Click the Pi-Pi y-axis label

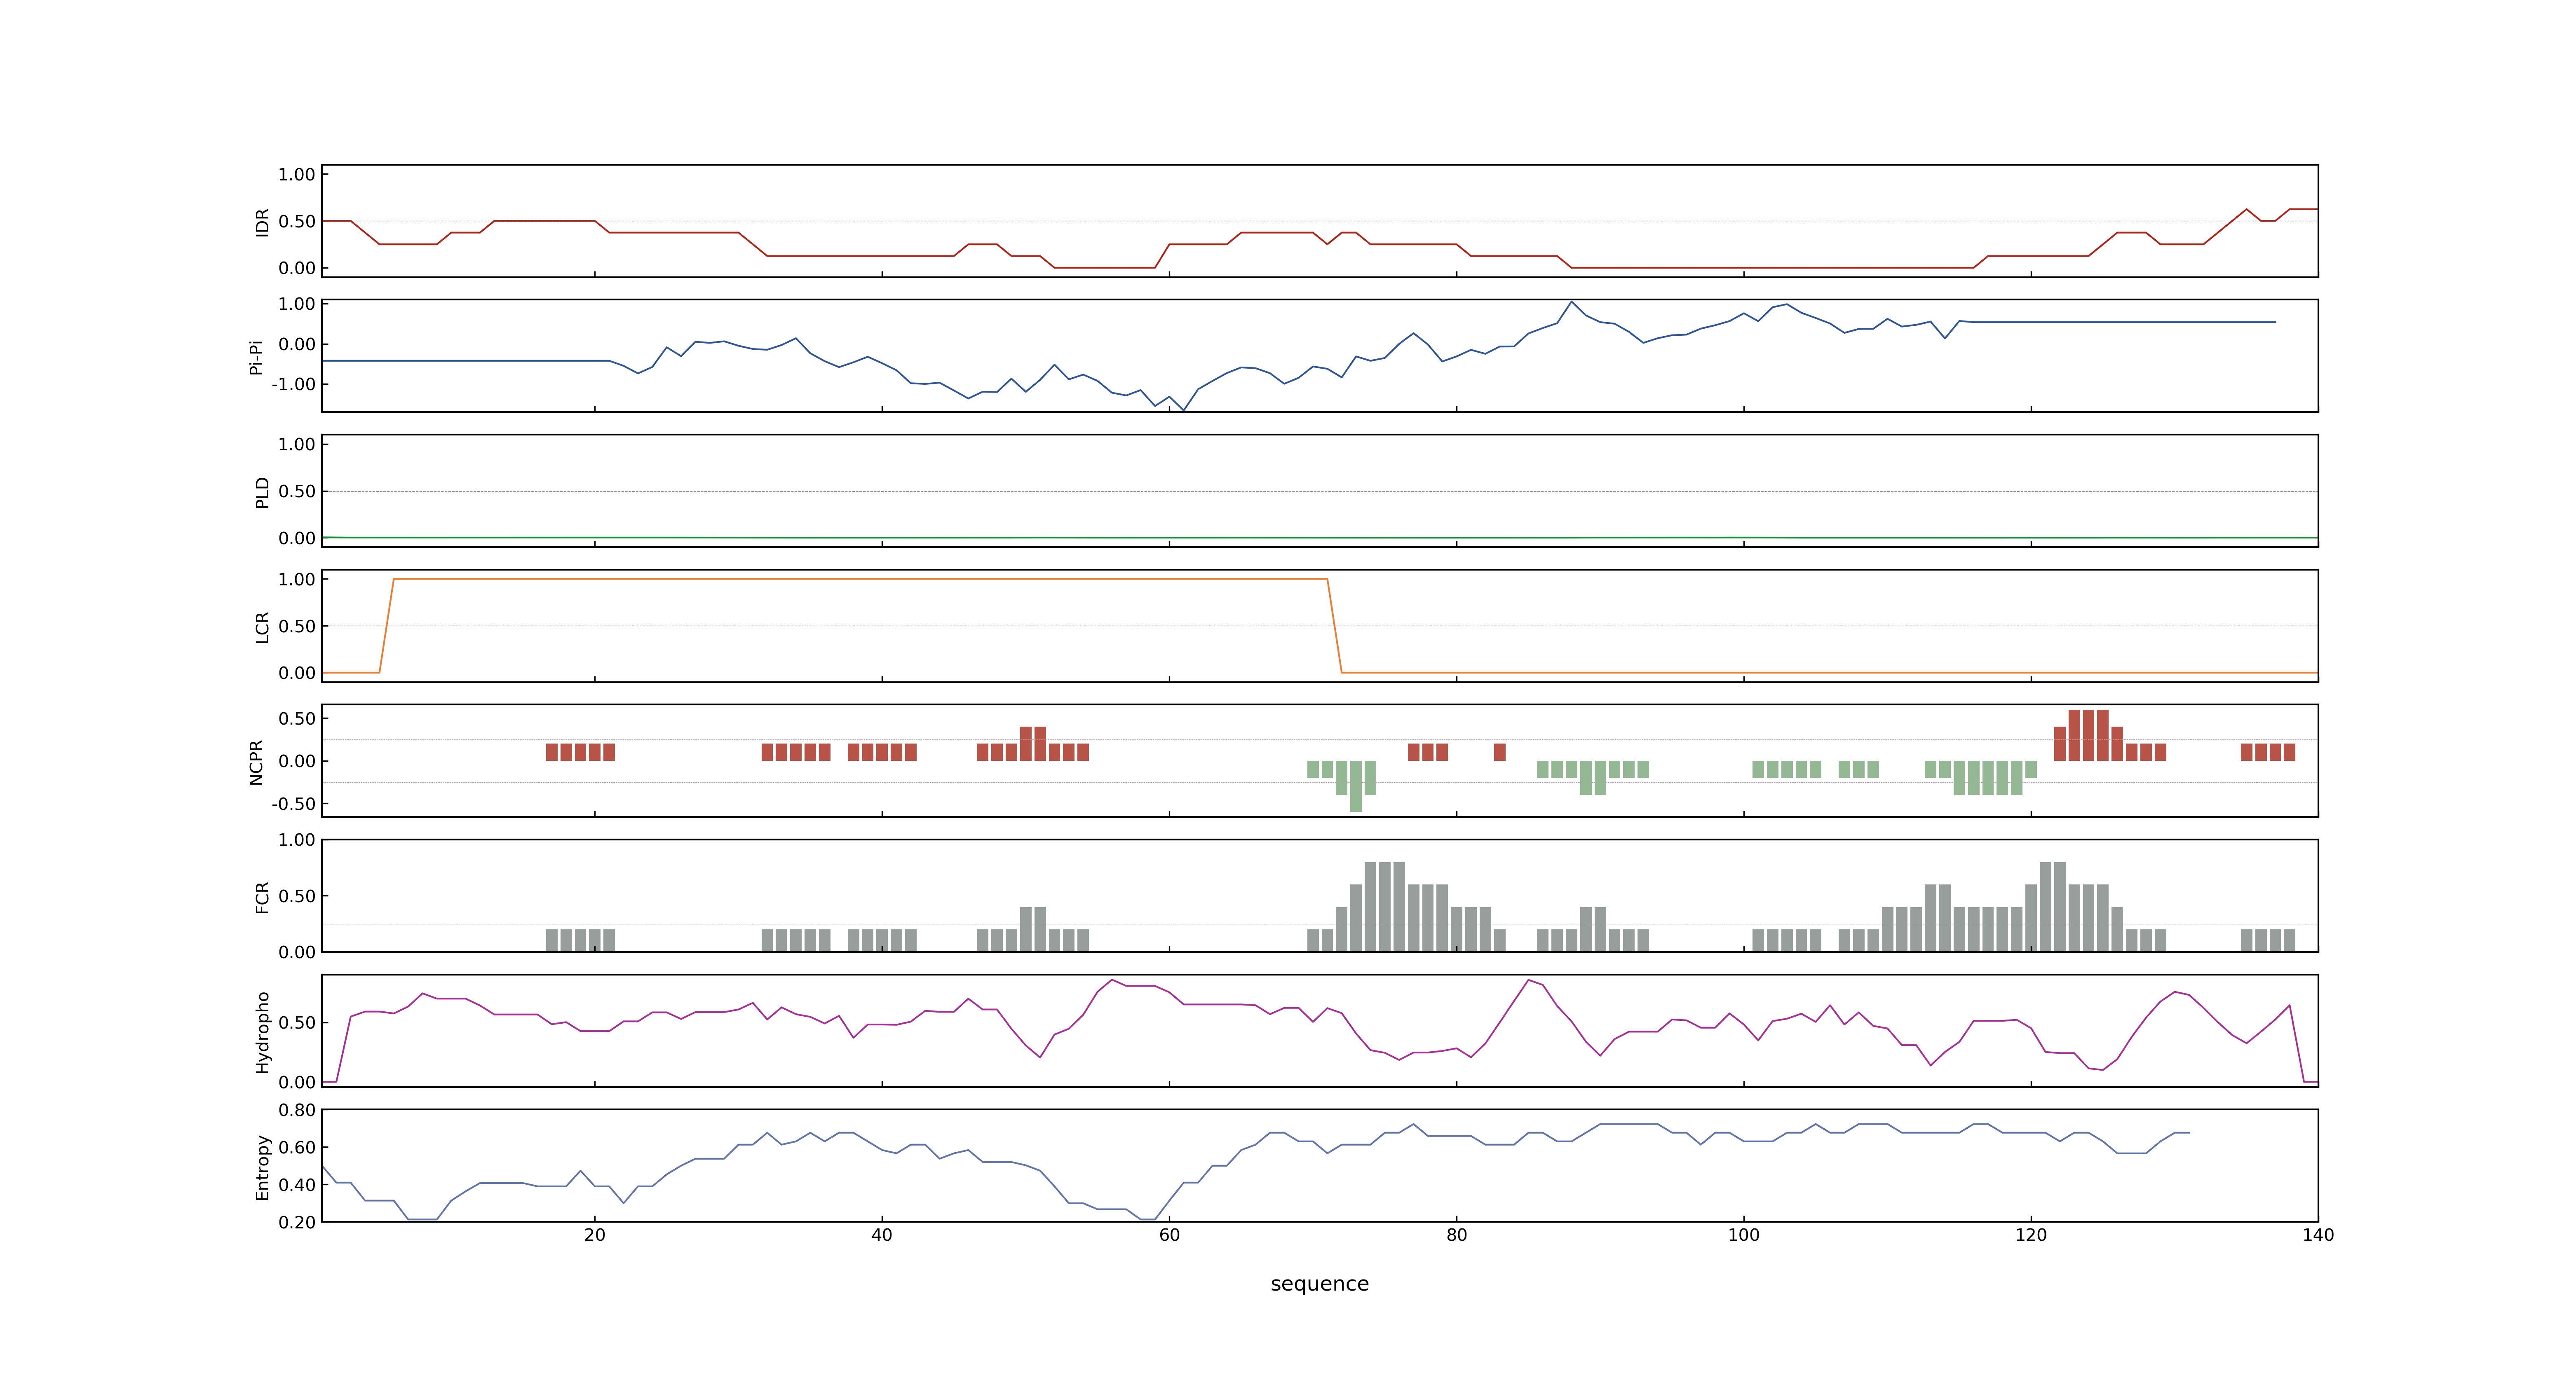point(256,357)
